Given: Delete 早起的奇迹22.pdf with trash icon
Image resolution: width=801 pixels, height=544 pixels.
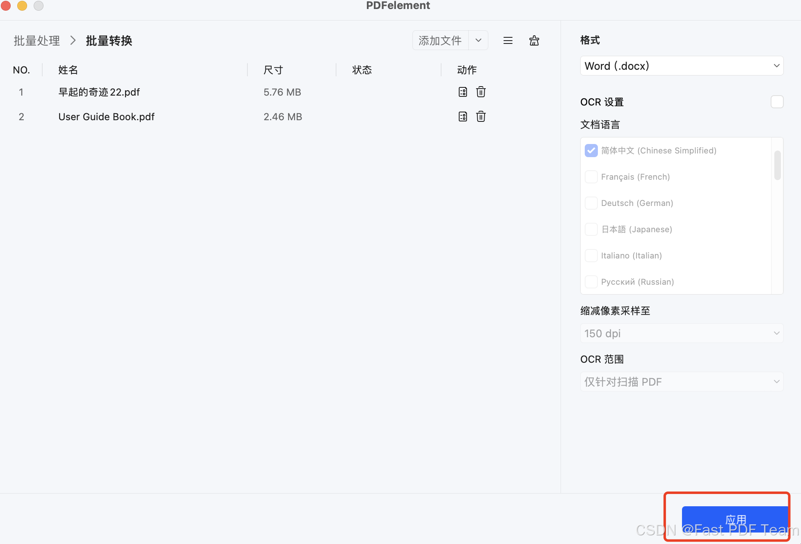Looking at the screenshot, I should click(481, 92).
